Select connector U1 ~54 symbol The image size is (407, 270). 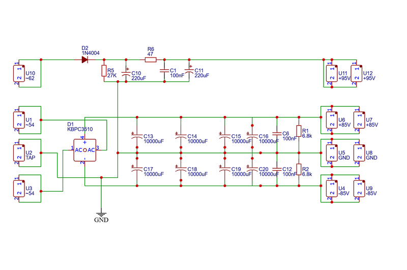tap(19, 120)
